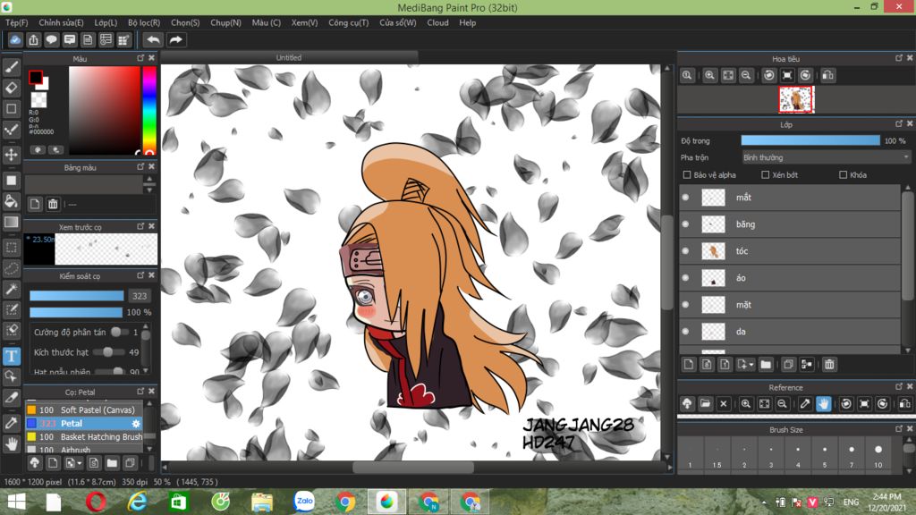Hide the tóc layer
The width and height of the screenshot is (916, 515).
click(x=686, y=251)
